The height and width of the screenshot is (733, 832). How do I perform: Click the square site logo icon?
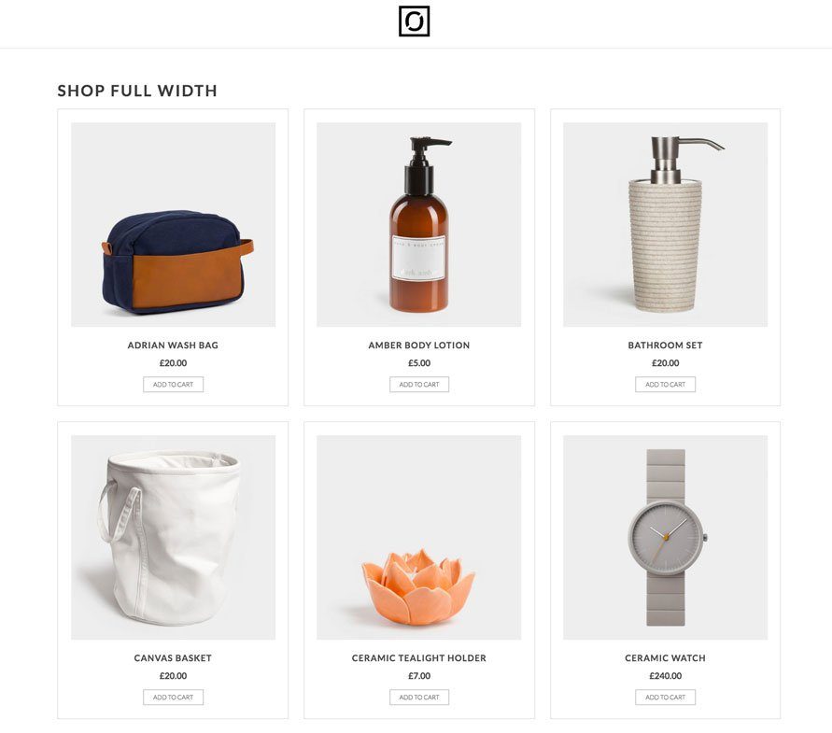pos(414,21)
